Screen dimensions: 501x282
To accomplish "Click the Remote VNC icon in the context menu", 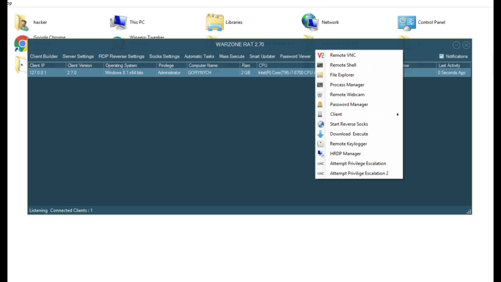I will 320,55.
